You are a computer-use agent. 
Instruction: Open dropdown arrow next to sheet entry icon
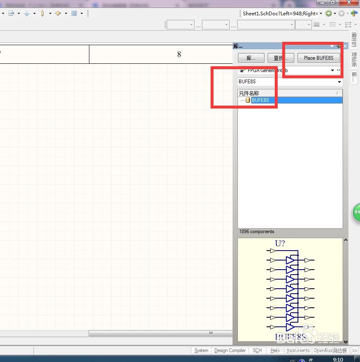(19, 13)
